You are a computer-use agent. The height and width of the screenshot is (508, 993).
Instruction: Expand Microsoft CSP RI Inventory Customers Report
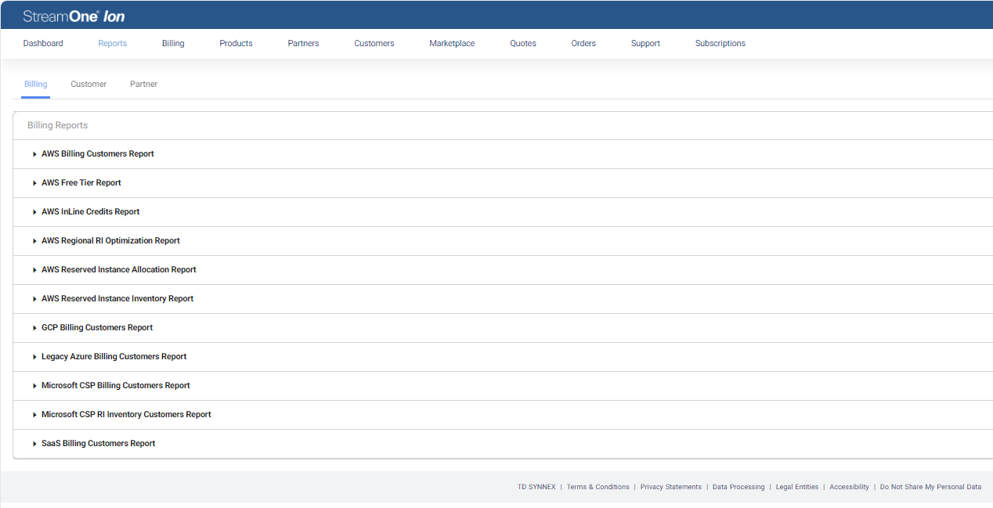pyautogui.click(x=126, y=415)
